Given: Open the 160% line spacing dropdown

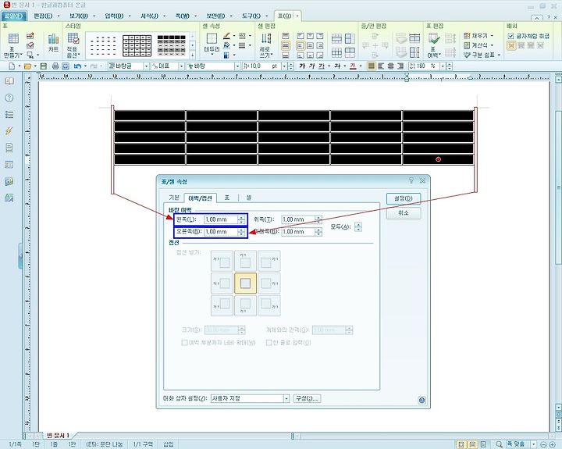Looking at the screenshot, I should click(x=443, y=66).
